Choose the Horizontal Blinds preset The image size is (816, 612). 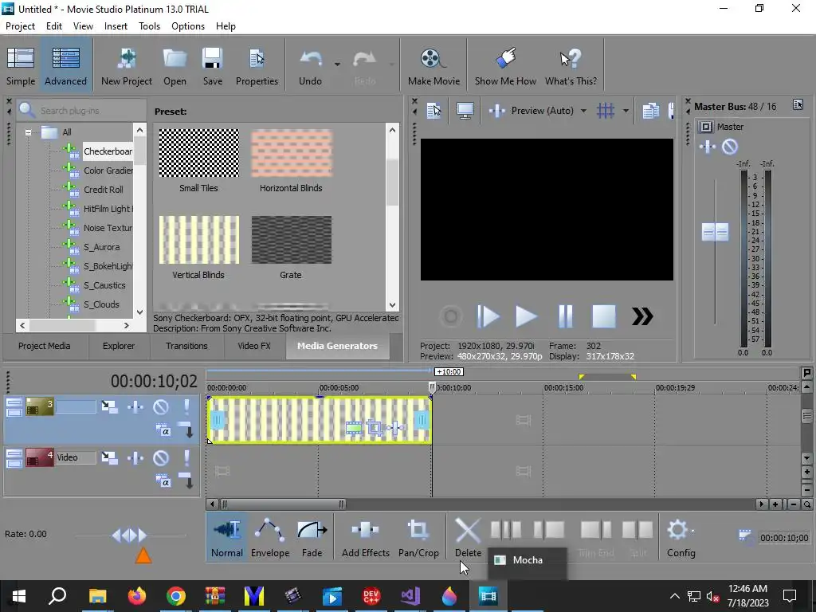pyautogui.click(x=292, y=154)
